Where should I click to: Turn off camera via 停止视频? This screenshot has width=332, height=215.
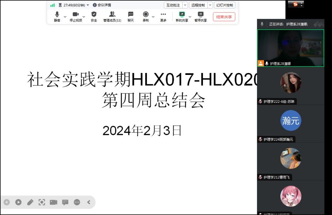pyautogui.click(x=76, y=16)
